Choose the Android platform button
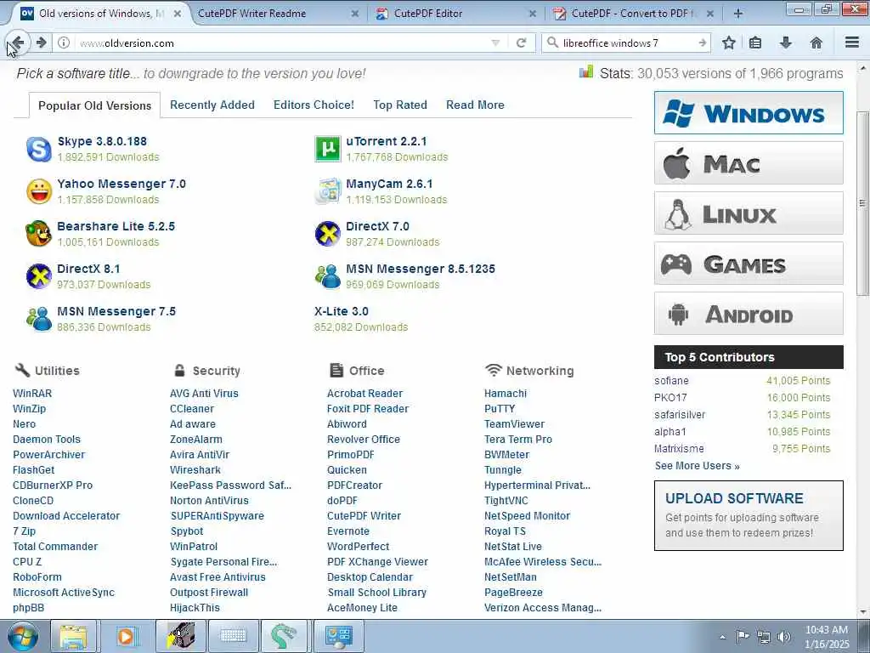Screen dimensions: 870x653 click(x=749, y=314)
